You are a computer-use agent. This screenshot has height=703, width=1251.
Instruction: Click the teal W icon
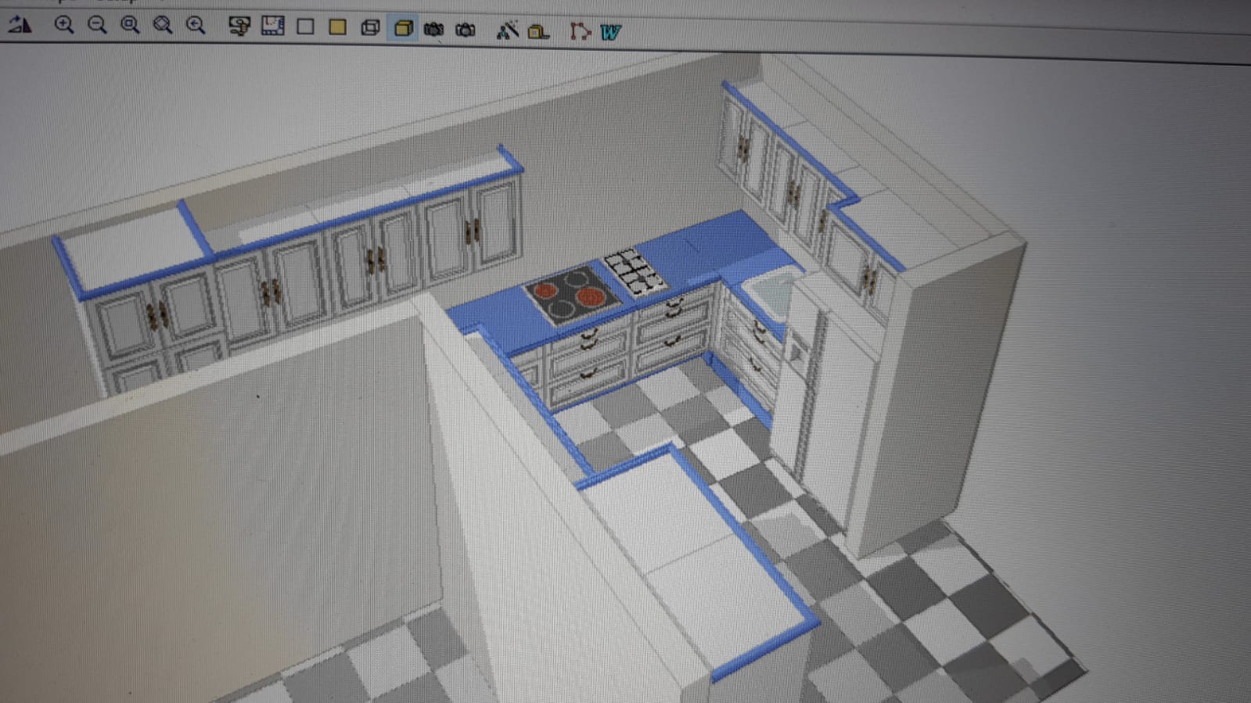[610, 32]
